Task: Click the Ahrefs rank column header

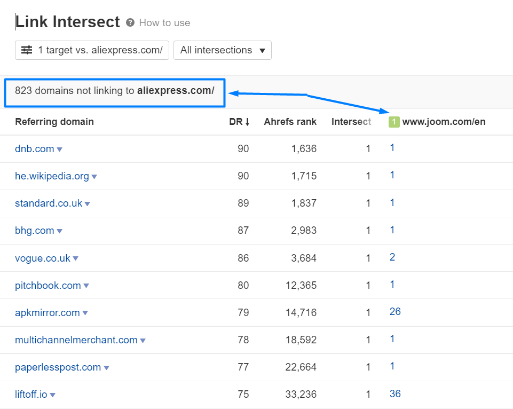Action: [290, 122]
